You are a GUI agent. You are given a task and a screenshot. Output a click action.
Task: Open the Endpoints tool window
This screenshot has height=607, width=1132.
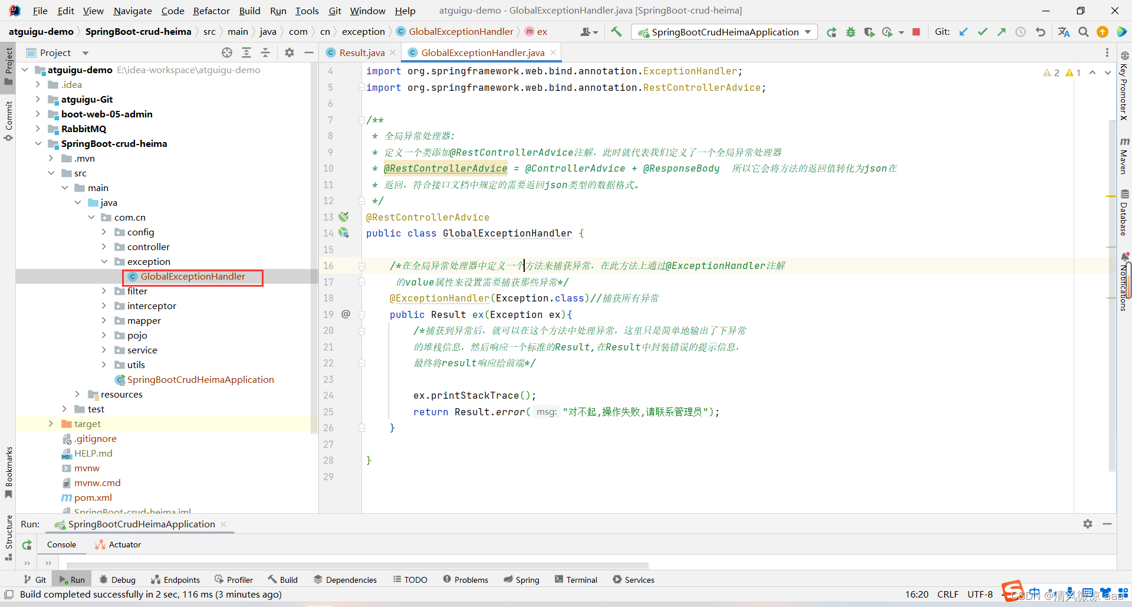coord(176,580)
